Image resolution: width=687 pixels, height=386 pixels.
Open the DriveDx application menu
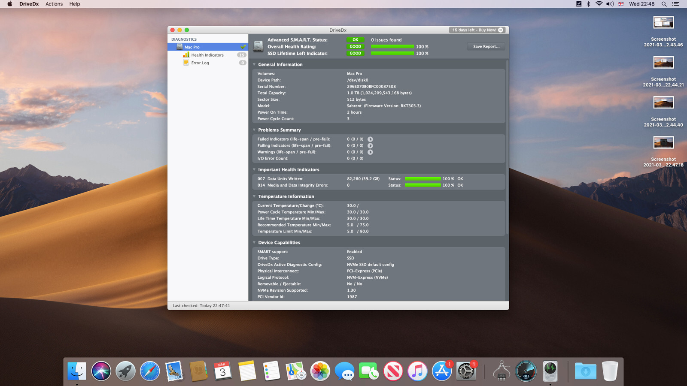[29, 4]
